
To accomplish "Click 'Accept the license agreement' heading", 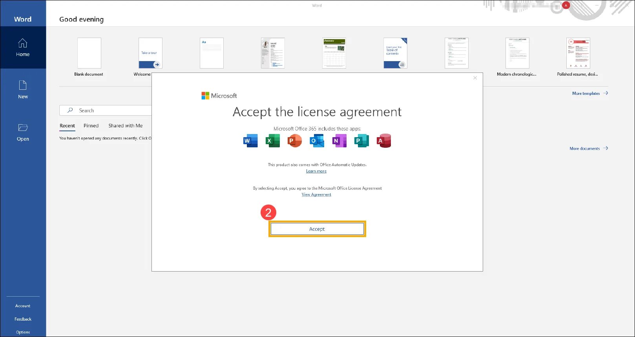I will point(317,112).
